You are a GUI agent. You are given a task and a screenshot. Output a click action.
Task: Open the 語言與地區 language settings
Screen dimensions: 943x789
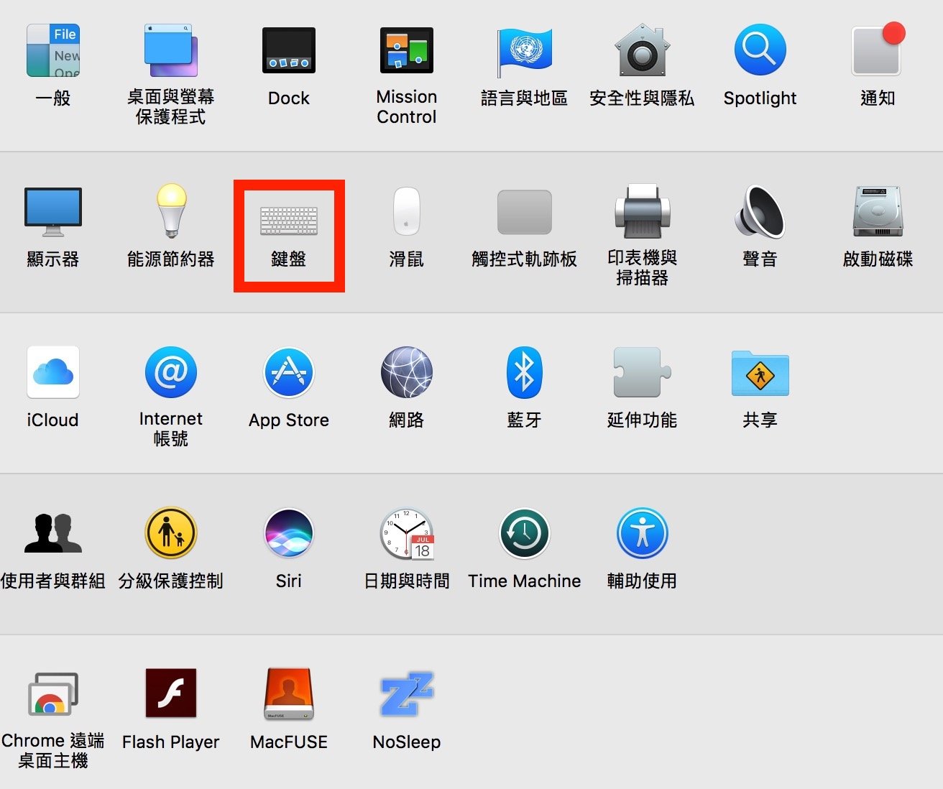point(524,50)
